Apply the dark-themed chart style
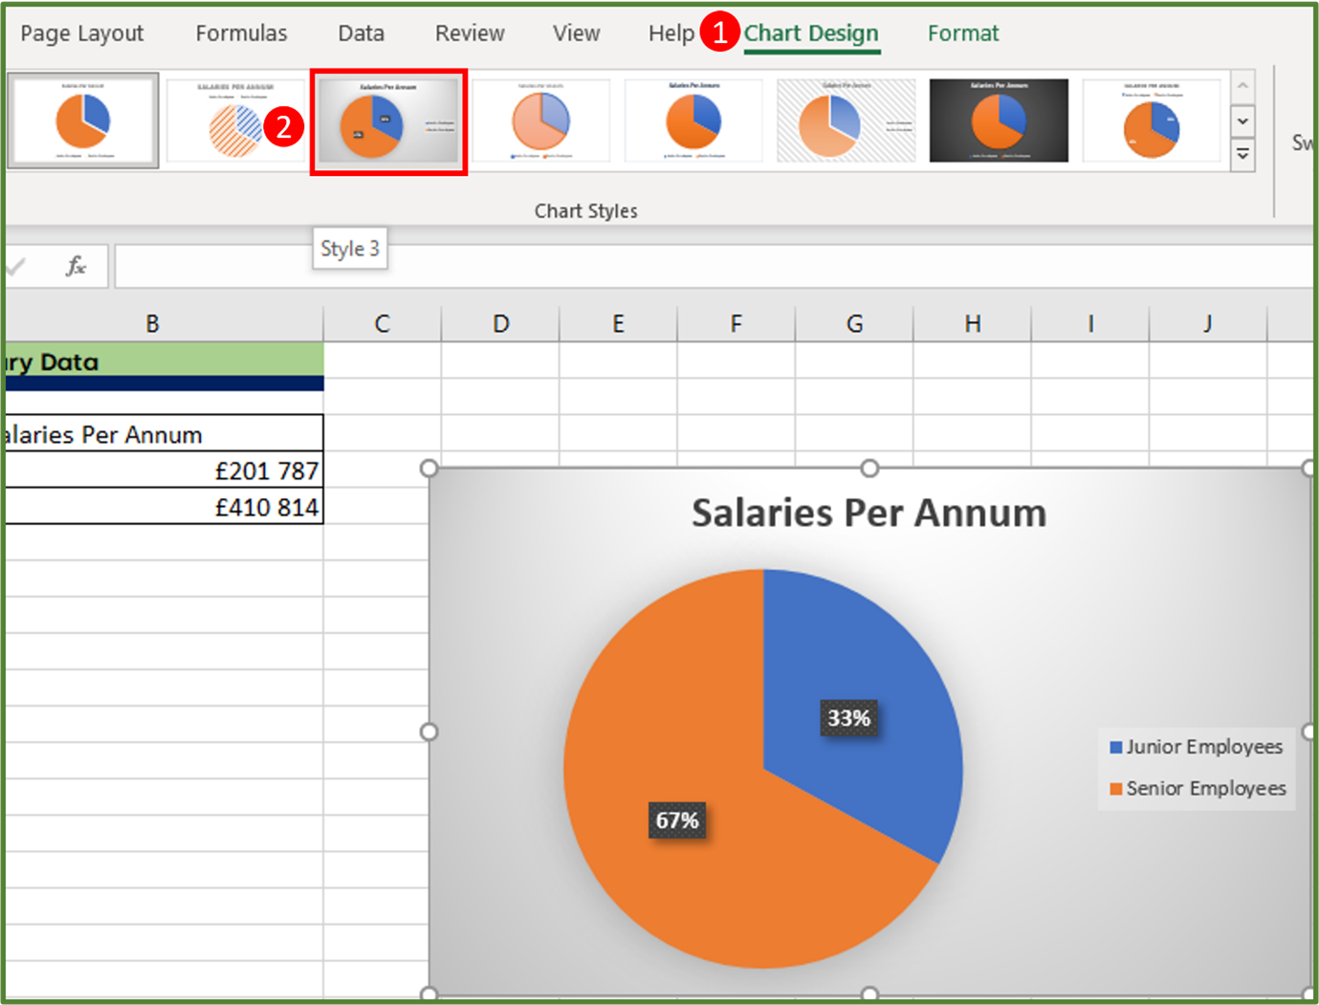Image resolution: width=1319 pixels, height=1005 pixels. [999, 120]
